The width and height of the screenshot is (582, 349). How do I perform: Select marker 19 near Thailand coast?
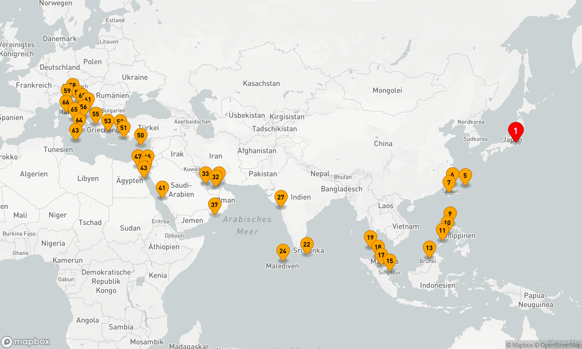point(370,238)
